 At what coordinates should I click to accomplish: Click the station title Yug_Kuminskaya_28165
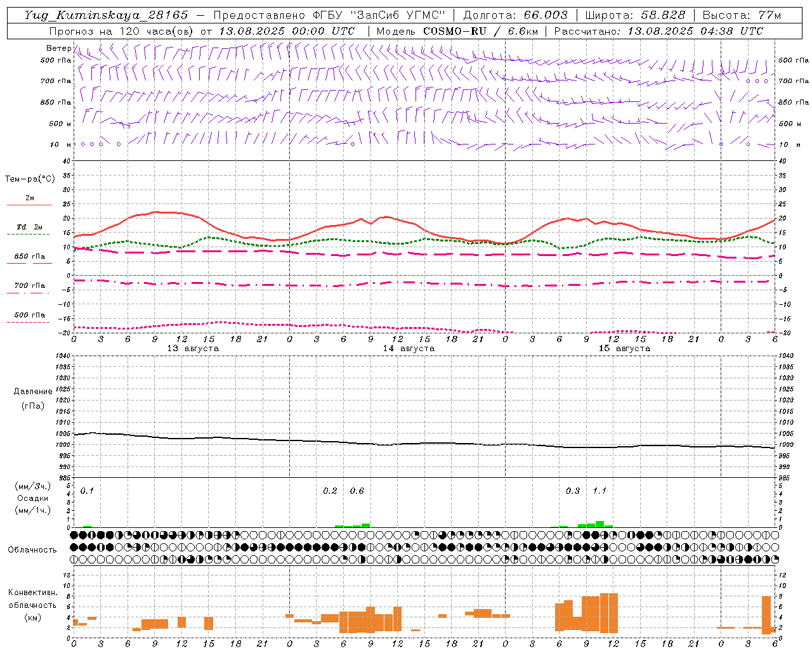(x=106, y=15)
